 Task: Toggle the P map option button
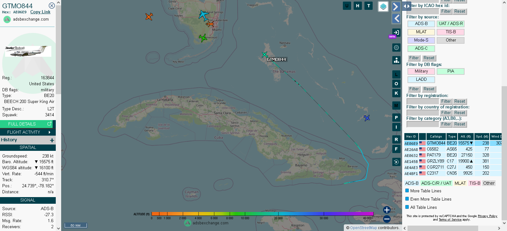(x=396, y=118)
